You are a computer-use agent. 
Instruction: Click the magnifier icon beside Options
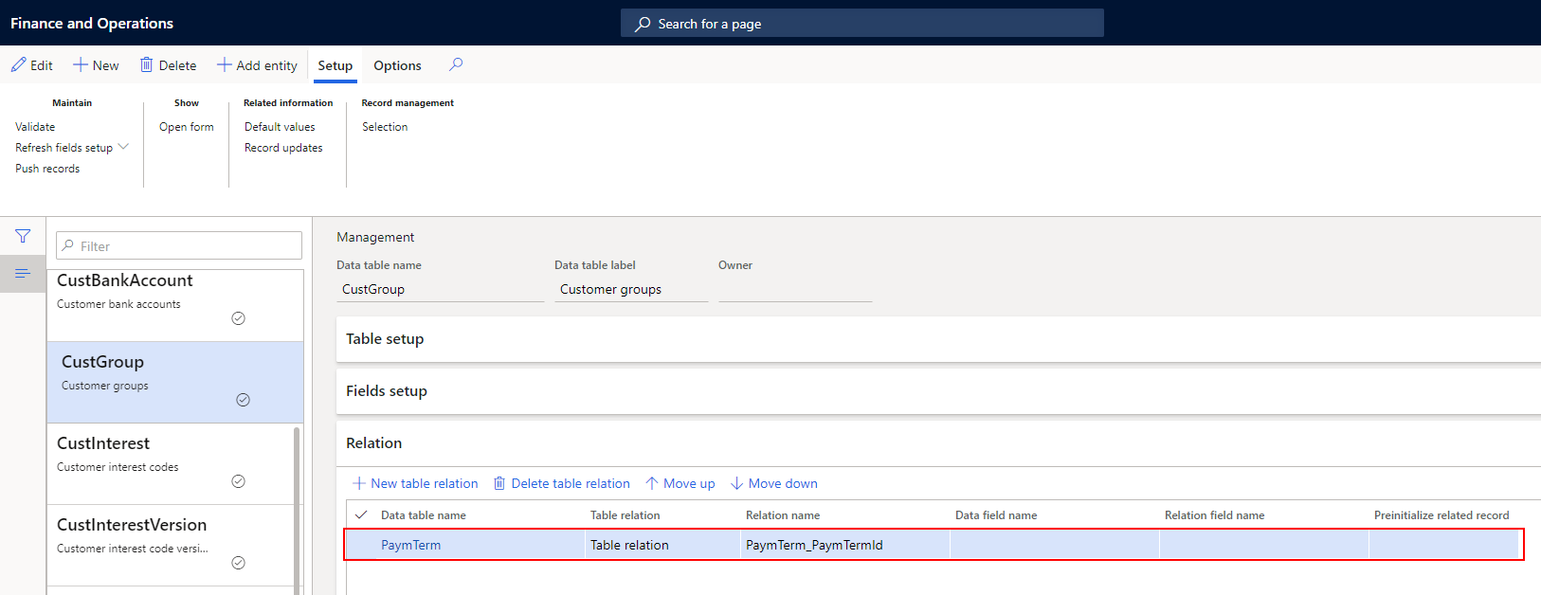pyautogui.click(x=456, y=64)
